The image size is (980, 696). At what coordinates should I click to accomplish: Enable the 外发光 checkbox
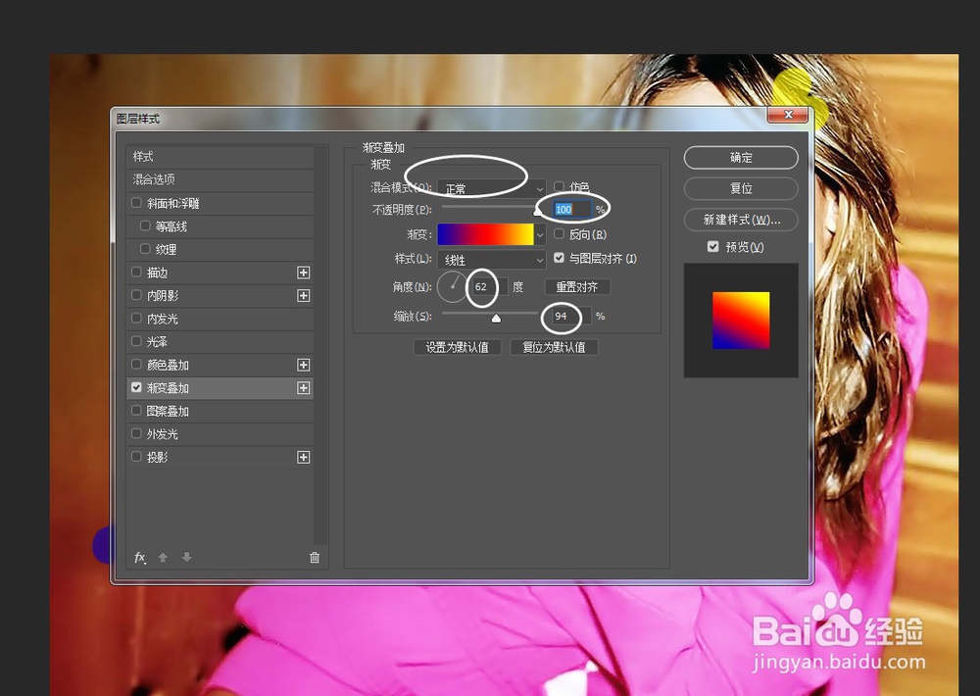point(136,433)
